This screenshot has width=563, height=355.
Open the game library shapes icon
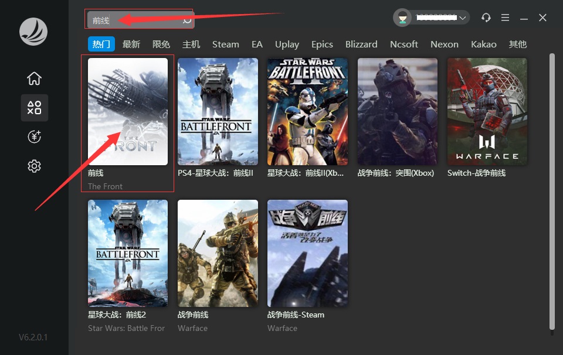(34, 108)
